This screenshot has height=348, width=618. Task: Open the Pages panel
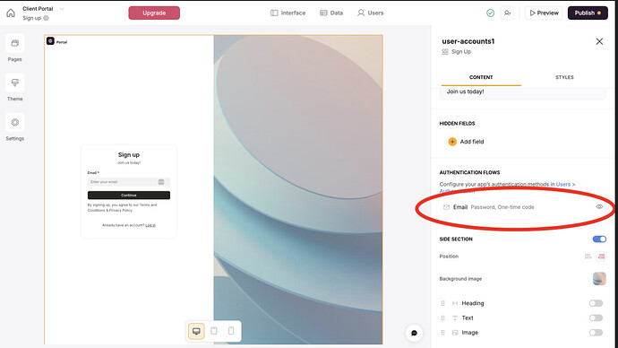[x=15, y=43]
